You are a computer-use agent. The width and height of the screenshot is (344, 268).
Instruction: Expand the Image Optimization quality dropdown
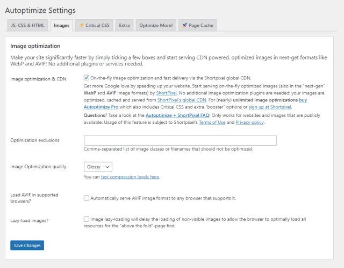pyautogui.click(x=98, y=167)
